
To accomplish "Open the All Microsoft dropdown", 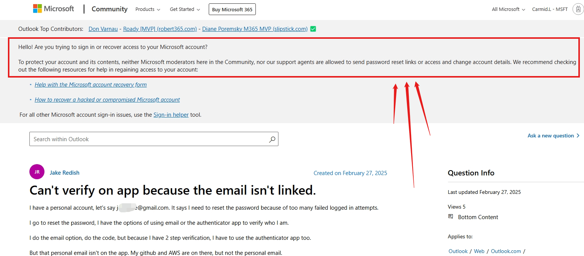I will tap(508, 9).
